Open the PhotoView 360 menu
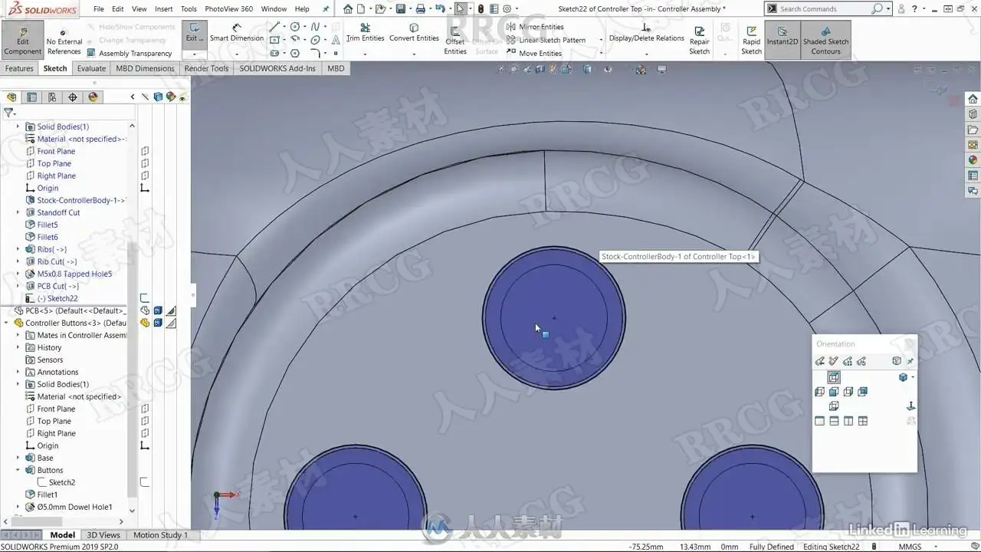Viewport: 981px width, 552px height. 228,9
